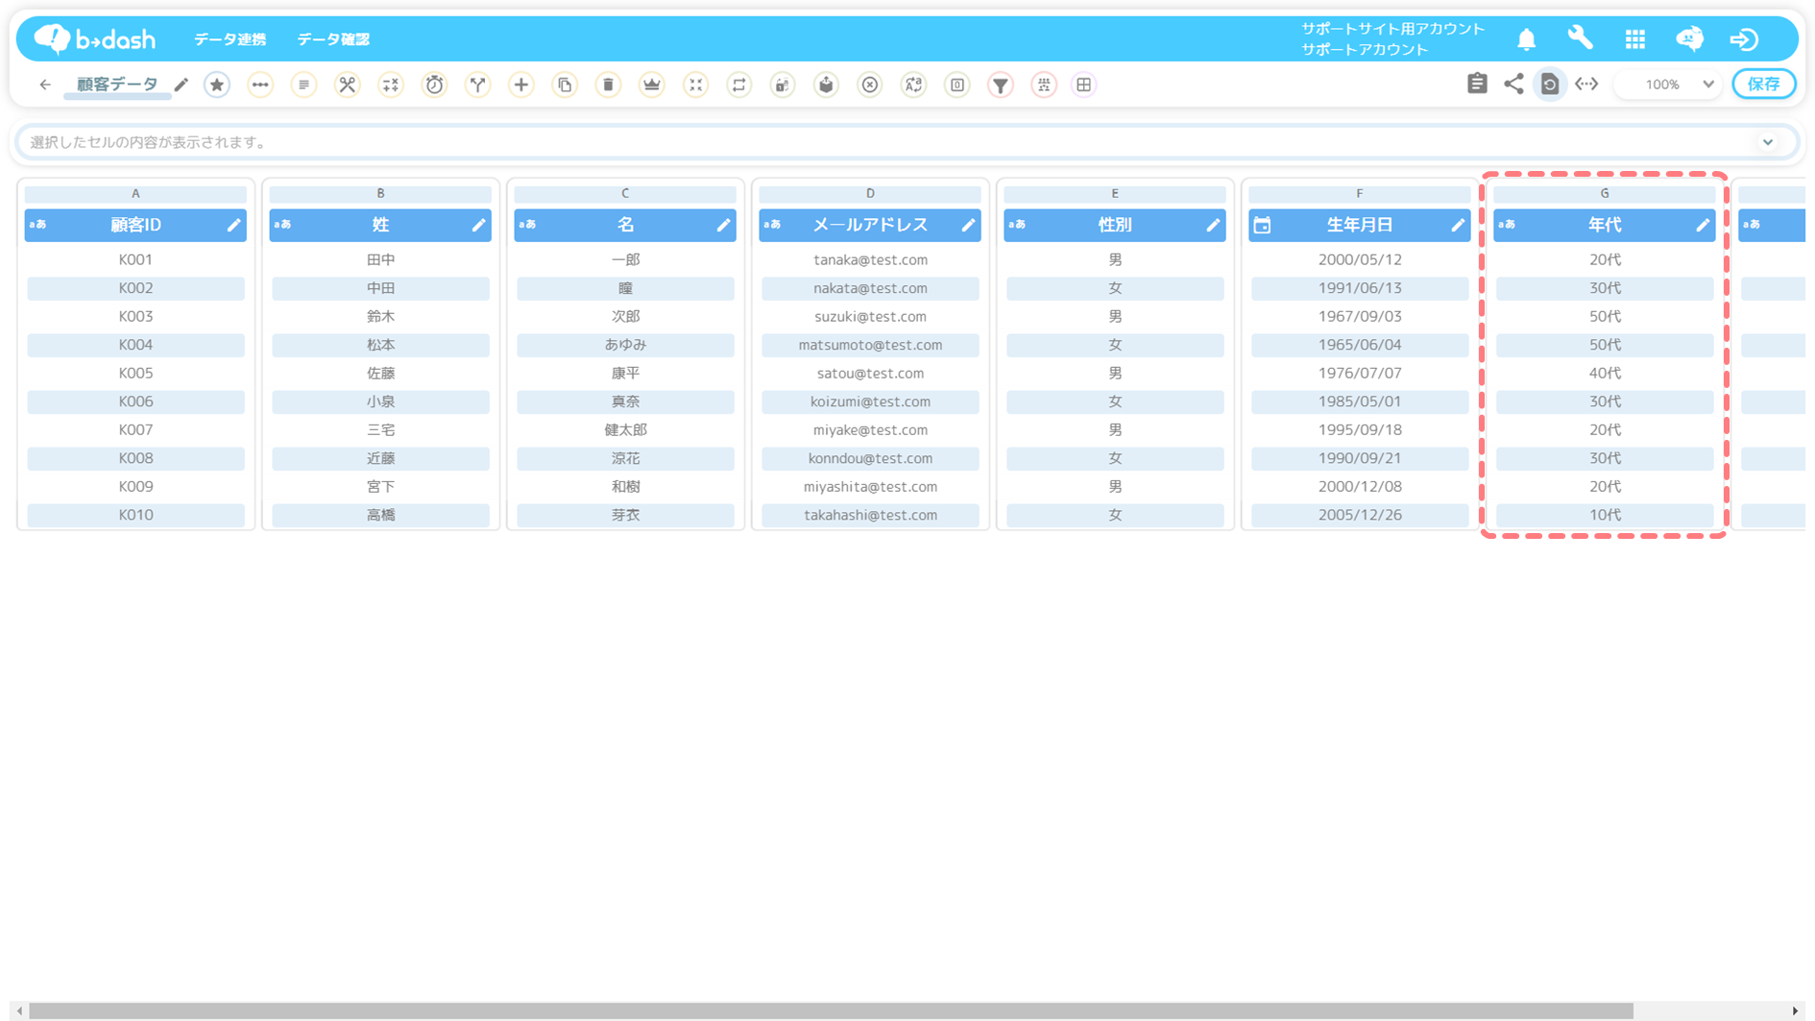Click the zero-in-box toolbar icon
This screenshot has height=1021, width=1815.
pos(957,85)
